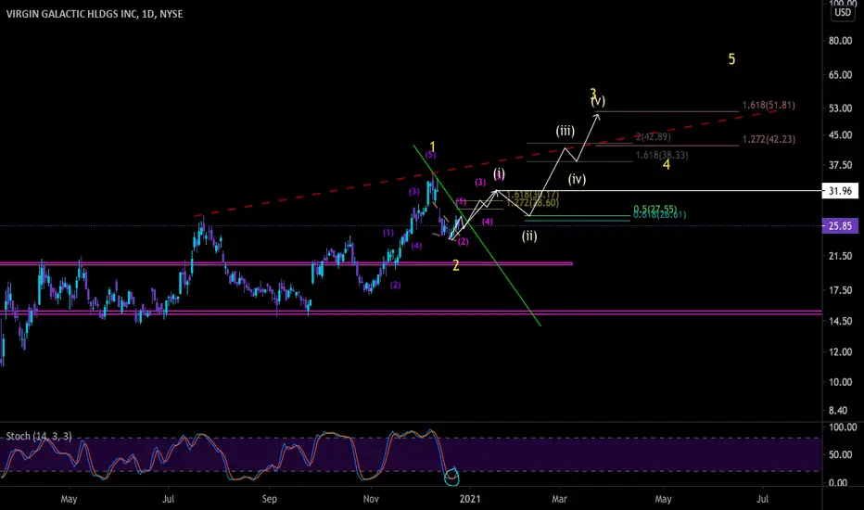The height and width of the screenshot is (510, 864).
Task: Select the white horizontal line at 31.96
Action: [661, 191]
